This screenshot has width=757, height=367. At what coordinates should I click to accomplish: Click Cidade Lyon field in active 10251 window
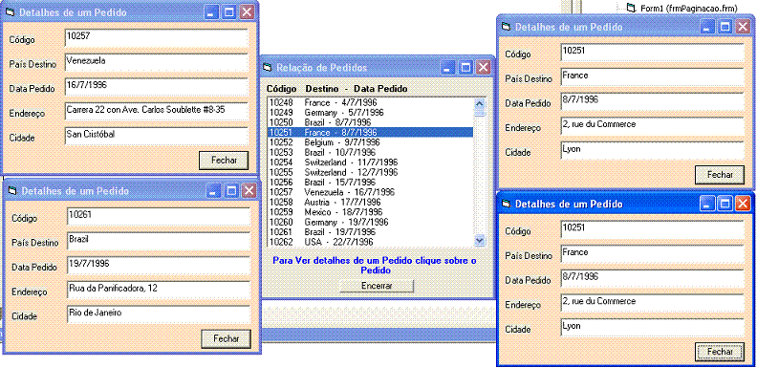653,328
